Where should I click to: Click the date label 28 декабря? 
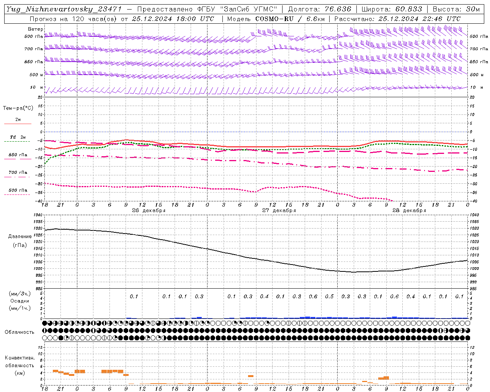click(x=409, y=211)
